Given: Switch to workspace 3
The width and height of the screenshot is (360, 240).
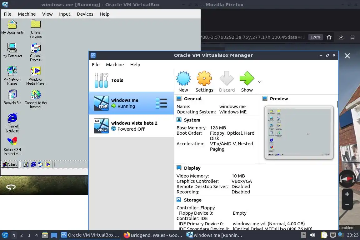Looking at the screenshot, I should pyautogui.click(x=29, y=235).
